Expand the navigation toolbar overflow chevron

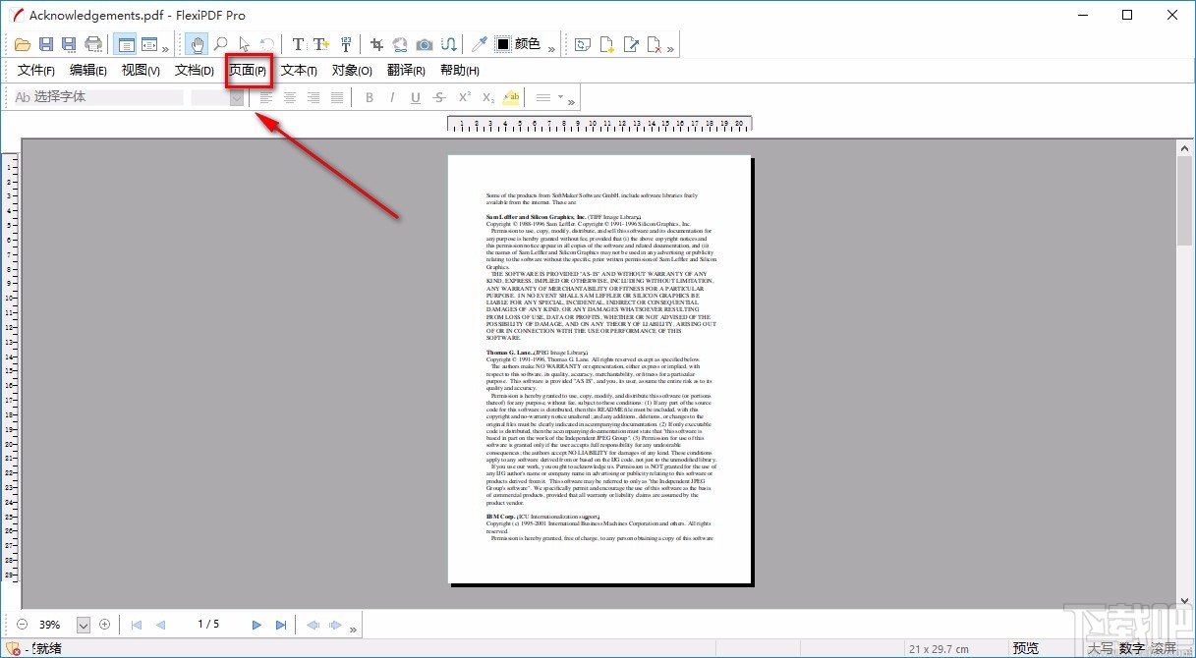click(x=353, y=628)
